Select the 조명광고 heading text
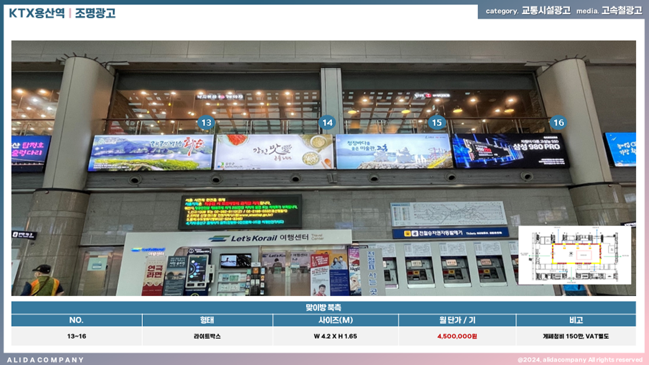The width and height of the screenshot is (649, 365). [x=95, y=13]
